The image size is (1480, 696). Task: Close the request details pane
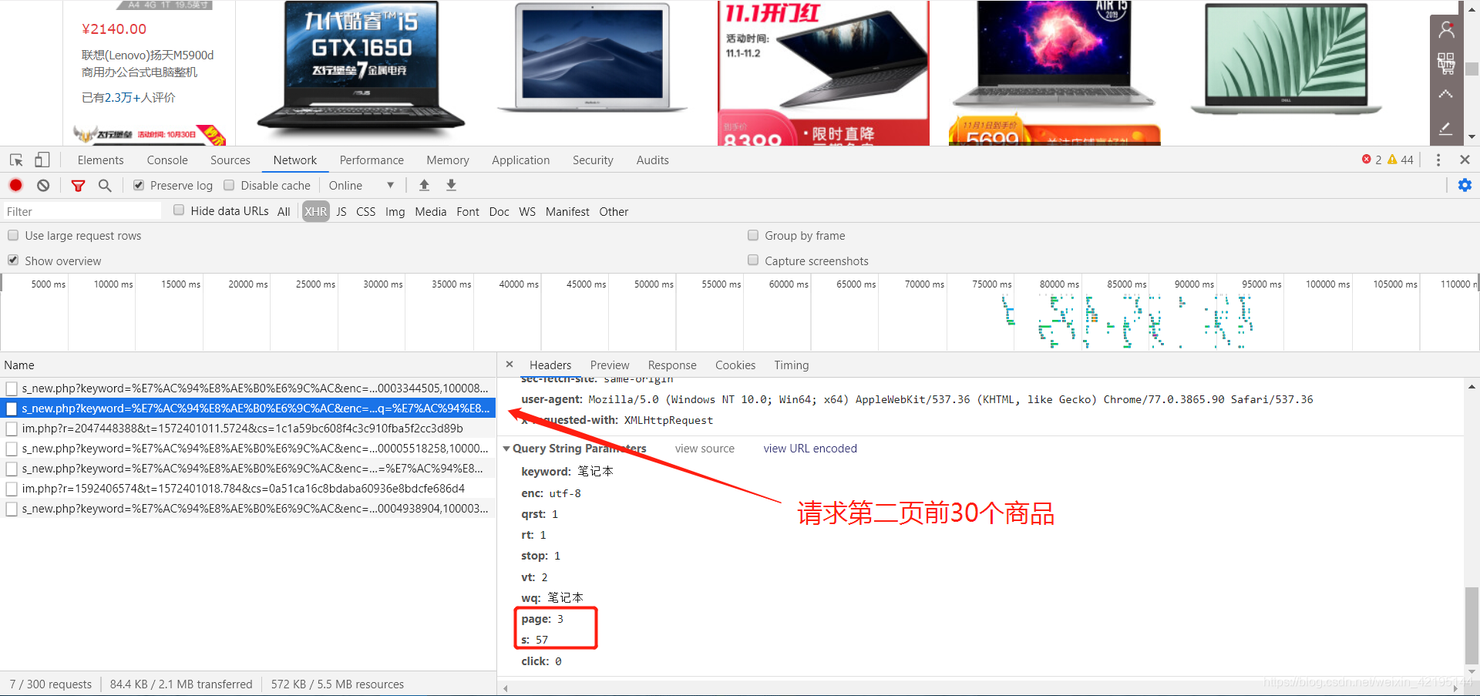(x=510, y=364)
